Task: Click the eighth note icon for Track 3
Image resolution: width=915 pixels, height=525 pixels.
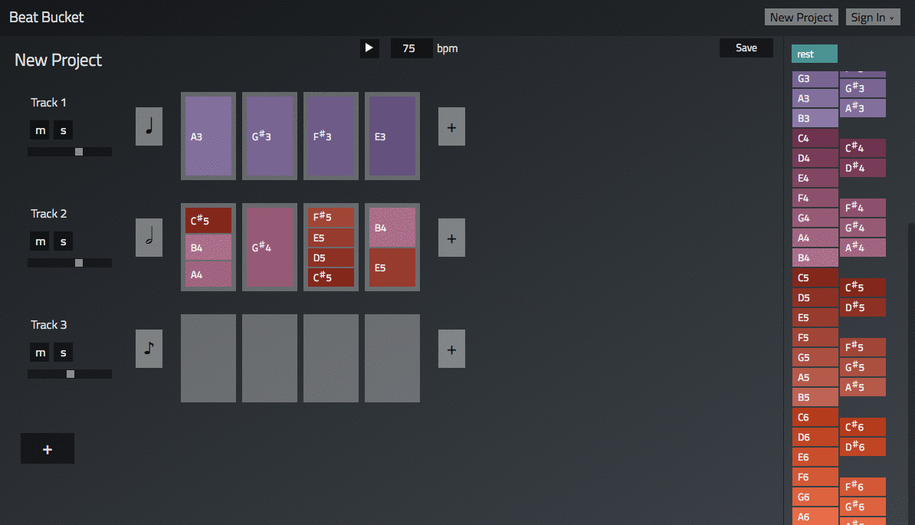Action: pyautogui.click(x=149, y=349)
